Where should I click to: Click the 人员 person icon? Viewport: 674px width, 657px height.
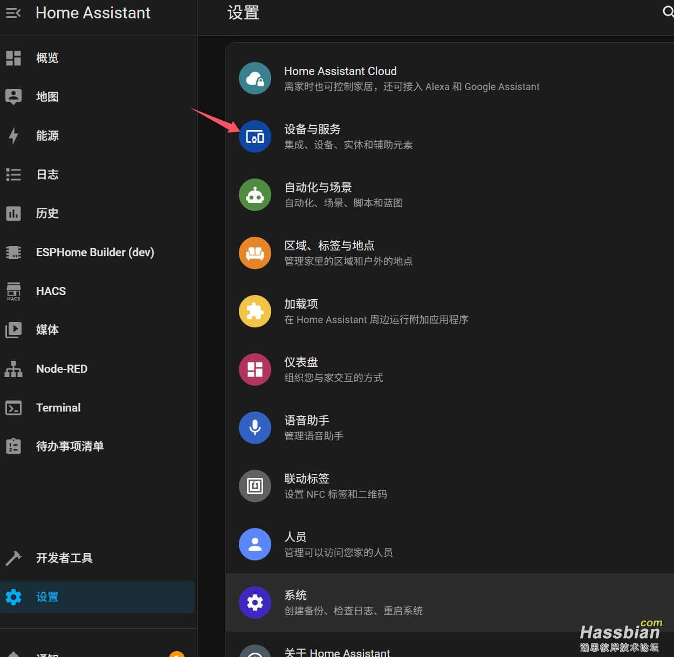coord(255,544)
